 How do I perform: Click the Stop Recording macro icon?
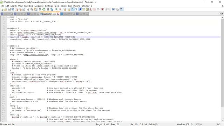tap(106, 9)
